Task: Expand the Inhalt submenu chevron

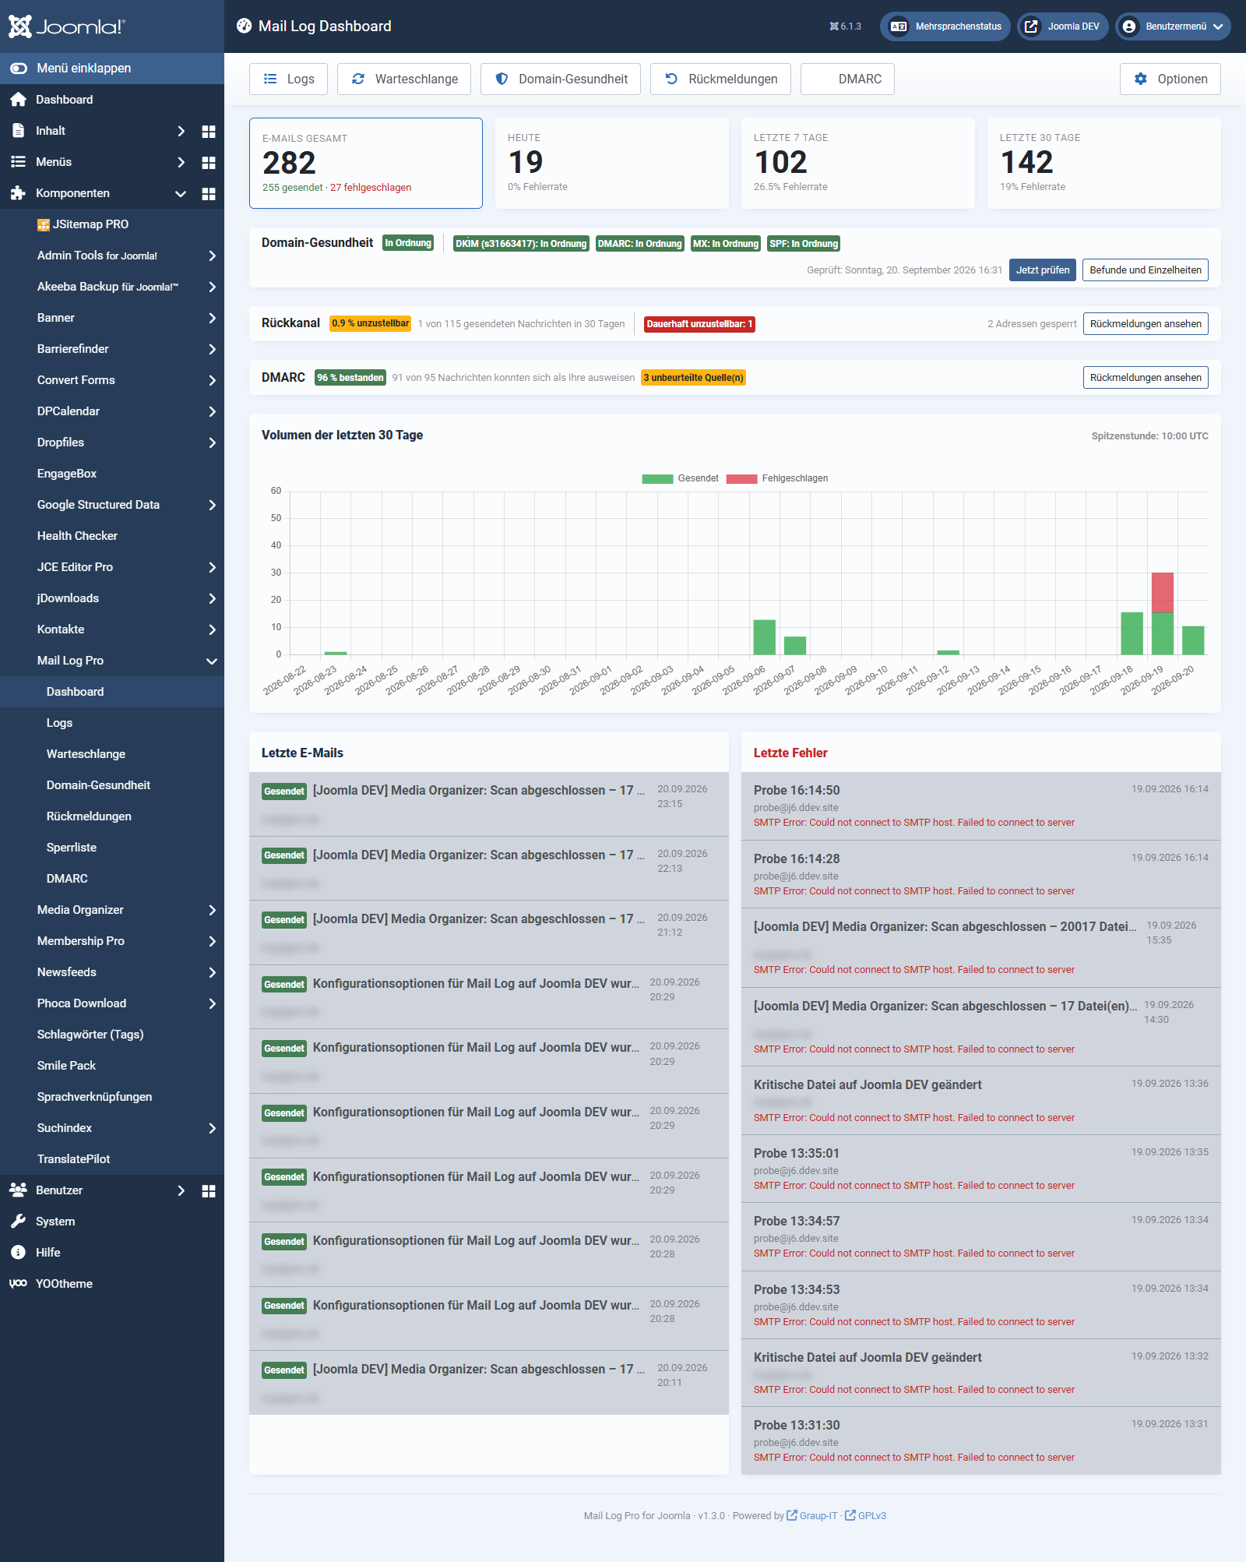Action: pyautogui.click(x=181, y=131)
